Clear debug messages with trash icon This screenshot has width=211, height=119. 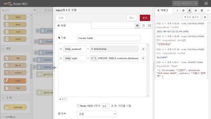(x=205, y=17)
